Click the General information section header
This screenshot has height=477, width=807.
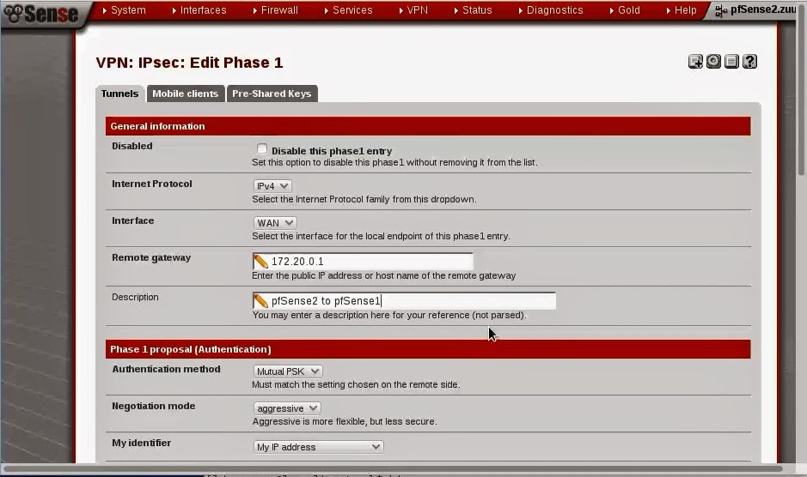[428, 126]
